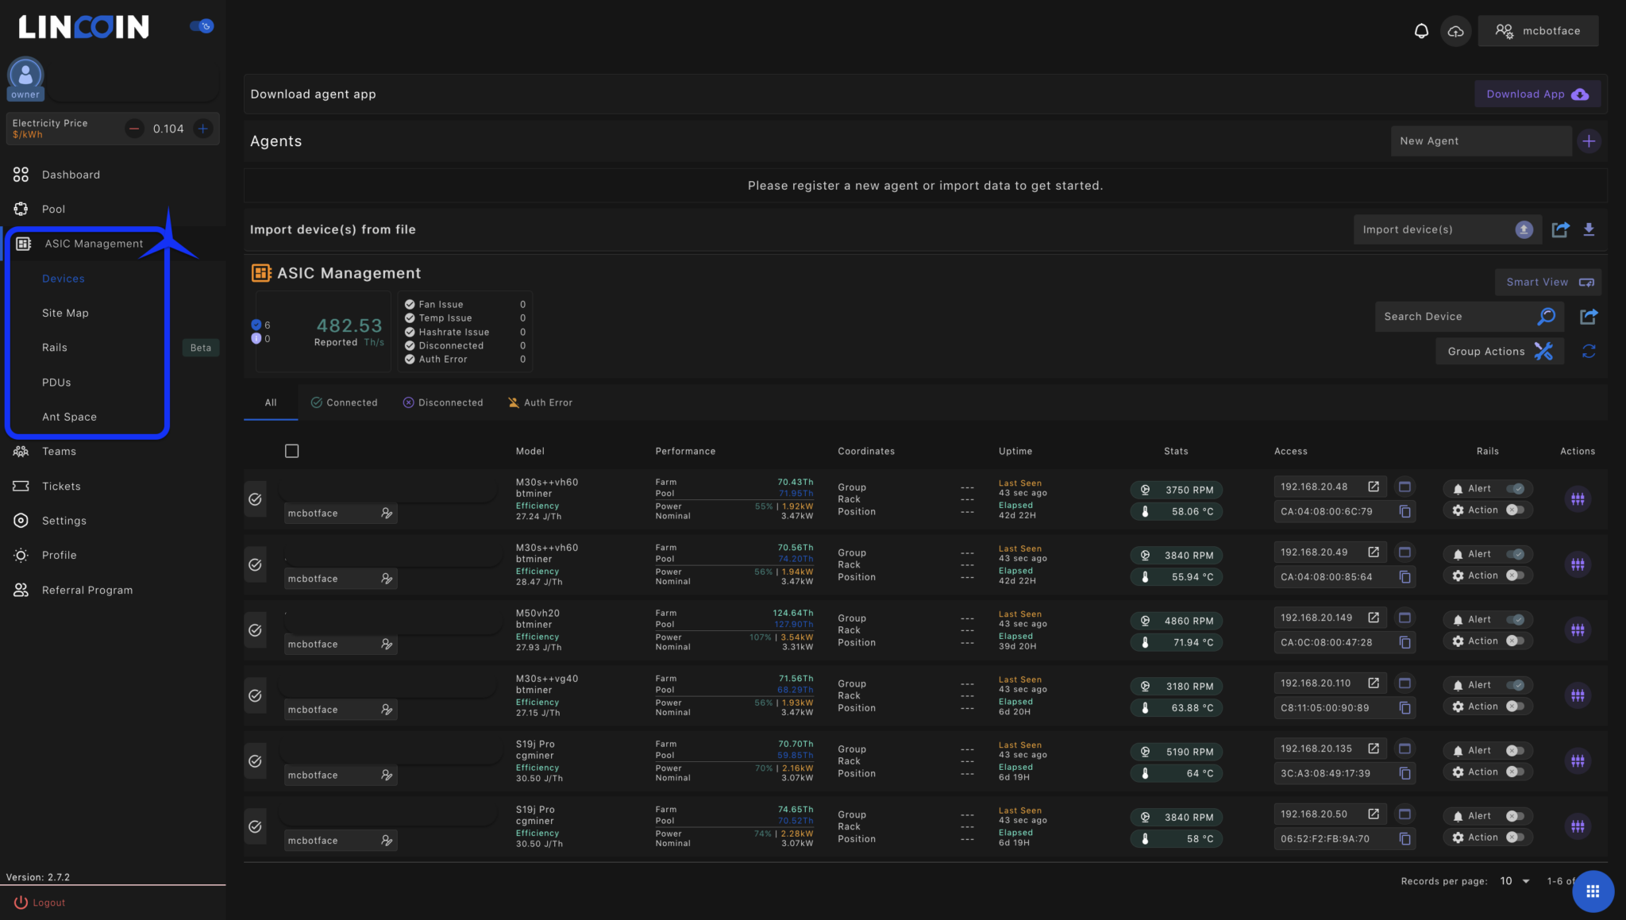
Task: Click the floating grid button at bottom right
Action: tap(1592, 891)
